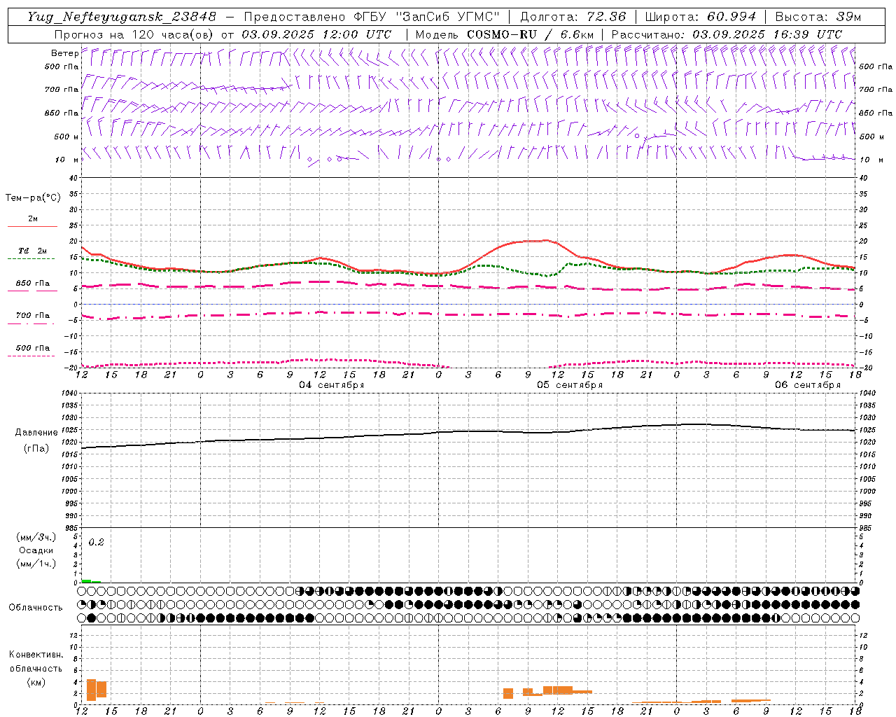The image size is (896, 717).
Task: Click the 'Широта: 60.994' header field
Action: [700, 17]
